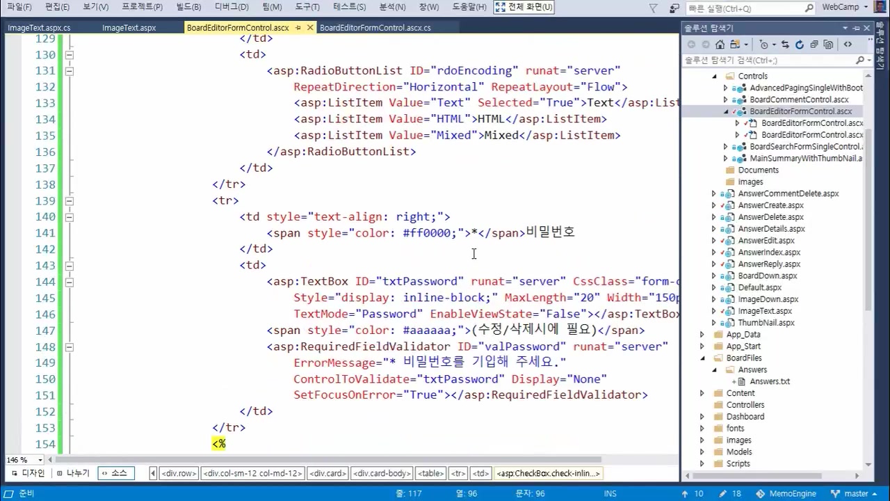Click the View Code angle-bracket icon
The image size is (890, 501).
coord(848,45)
